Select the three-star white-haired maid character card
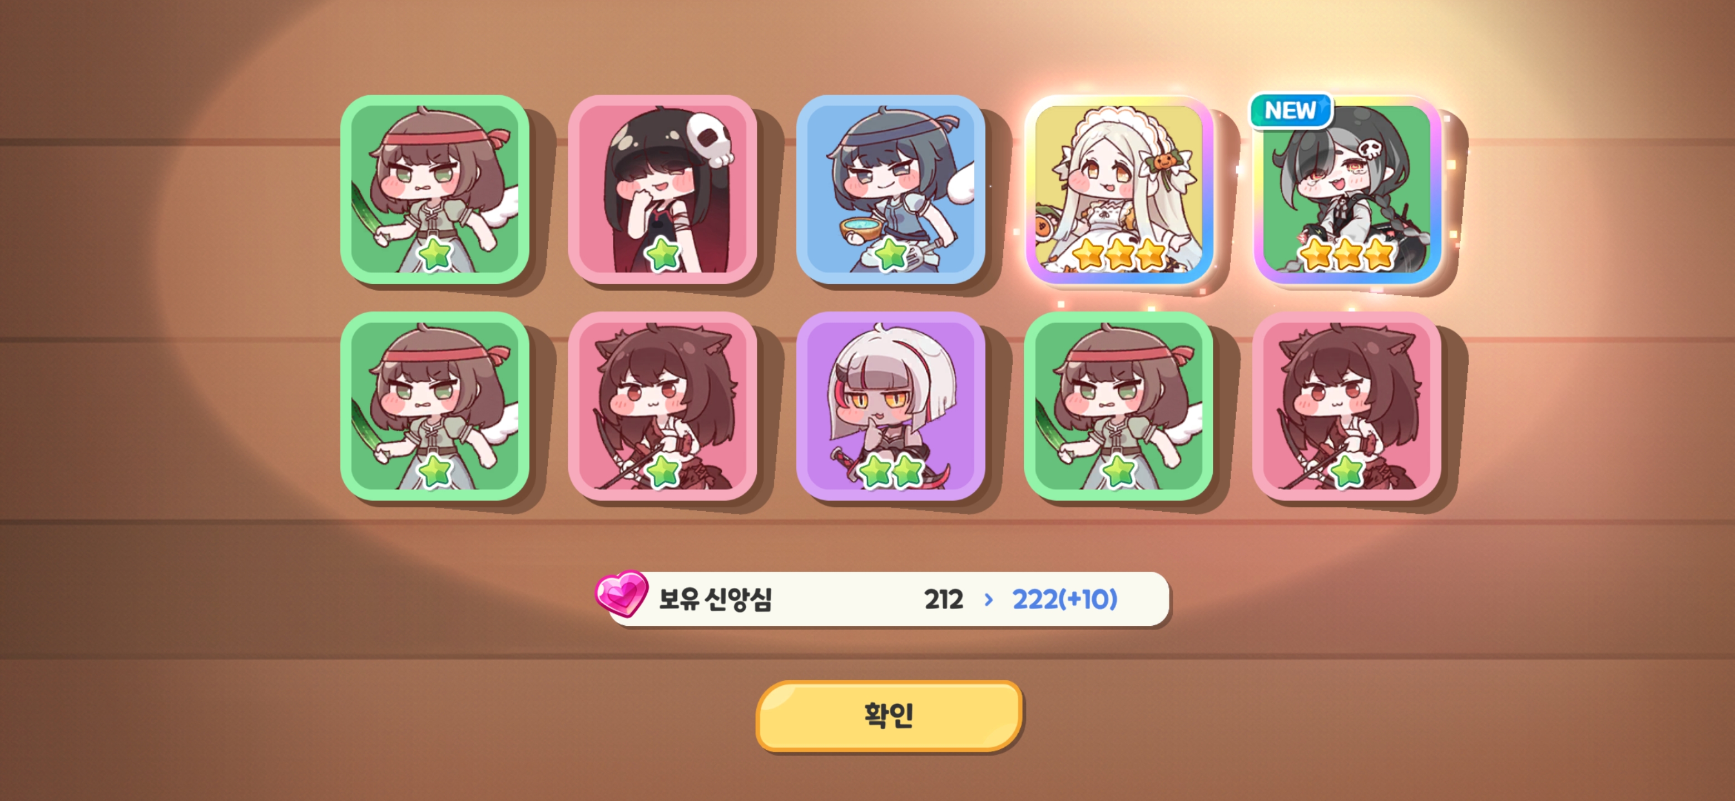This screenshot has width=1735, height=801. point(1119,189)
